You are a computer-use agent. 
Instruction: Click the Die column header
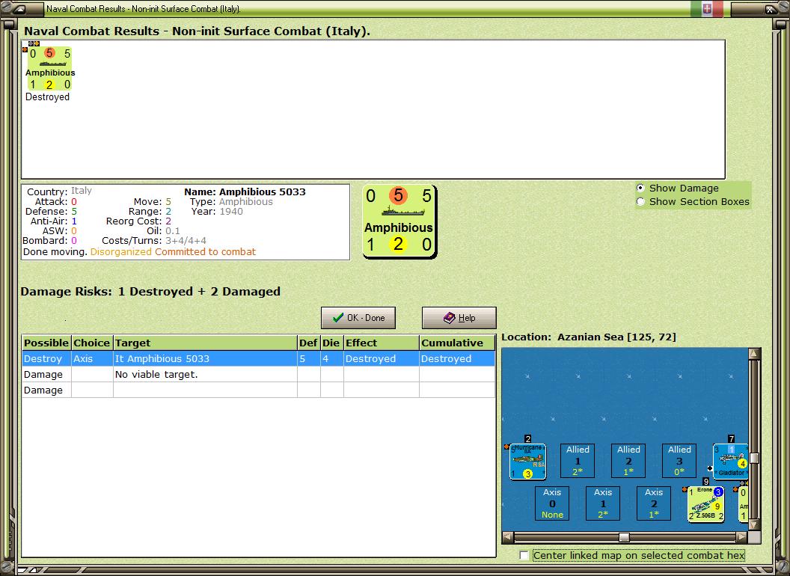(x=331, y=343)
